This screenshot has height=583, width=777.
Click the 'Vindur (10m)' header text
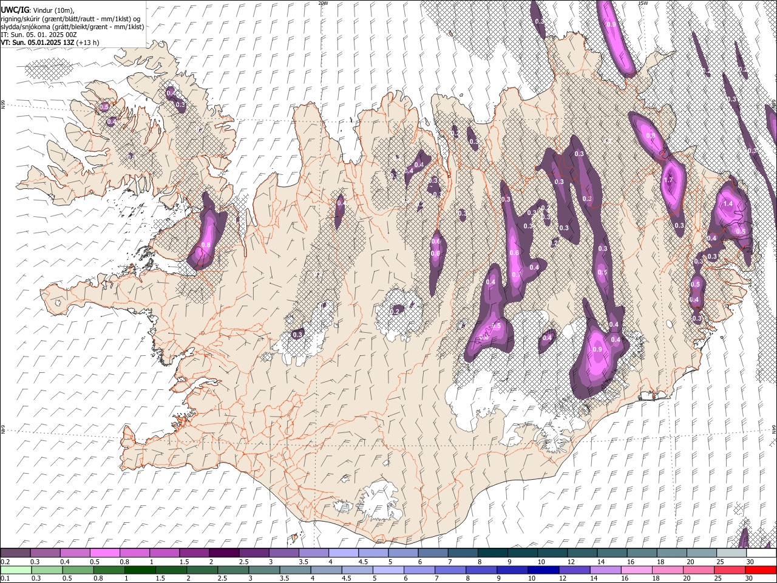click(x=53, y=10)
